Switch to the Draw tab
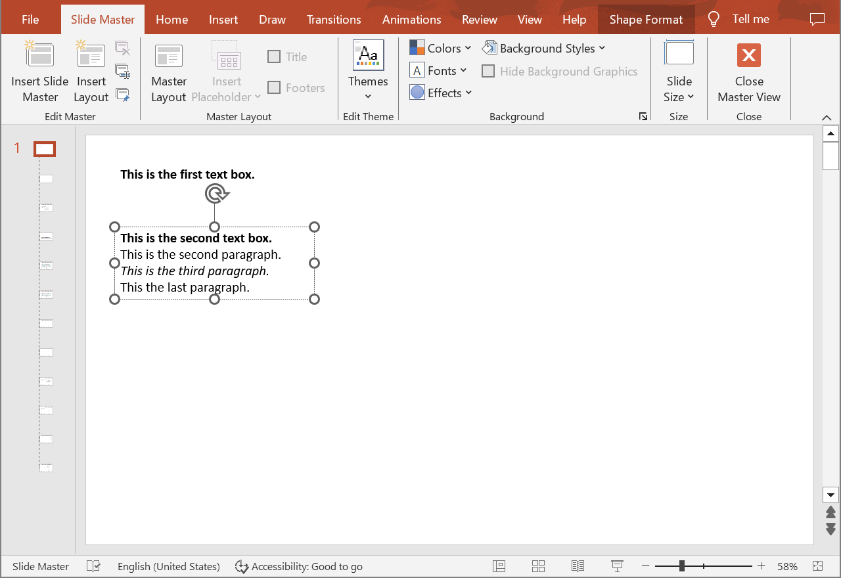Screen dimensions: 841x578 click(272, 20)
